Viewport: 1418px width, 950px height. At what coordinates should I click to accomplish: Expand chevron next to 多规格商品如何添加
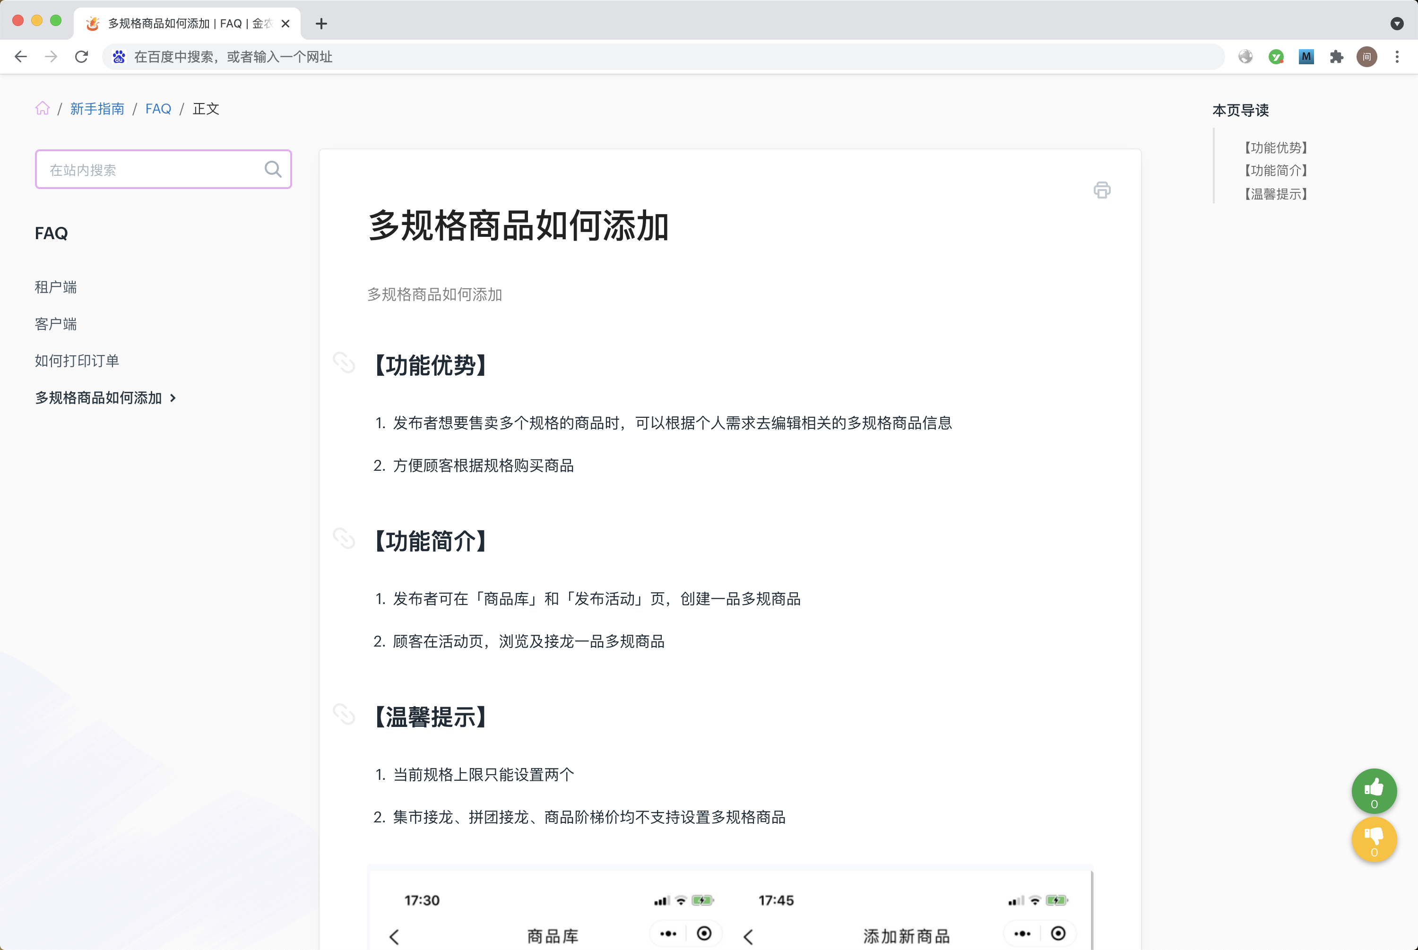173,398
